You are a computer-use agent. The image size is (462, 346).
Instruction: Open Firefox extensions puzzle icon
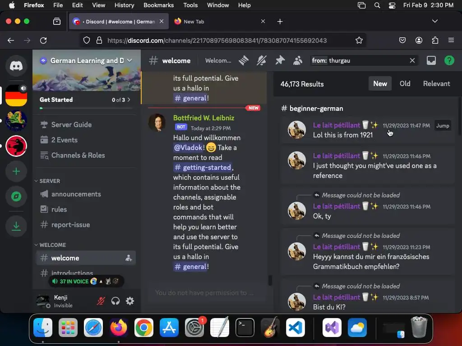click(x=435, y=40)
